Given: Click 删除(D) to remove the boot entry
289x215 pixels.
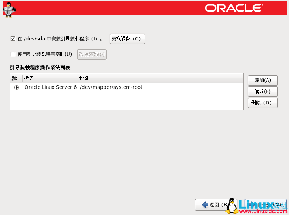Looking at the screenshot, I should click(262, 103).
